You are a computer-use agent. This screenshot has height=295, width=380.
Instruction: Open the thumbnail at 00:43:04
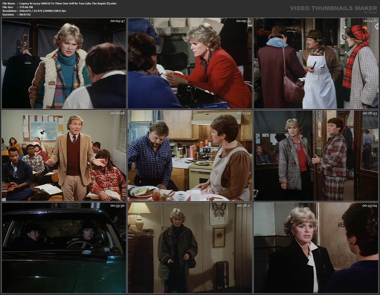coord(316,248)
